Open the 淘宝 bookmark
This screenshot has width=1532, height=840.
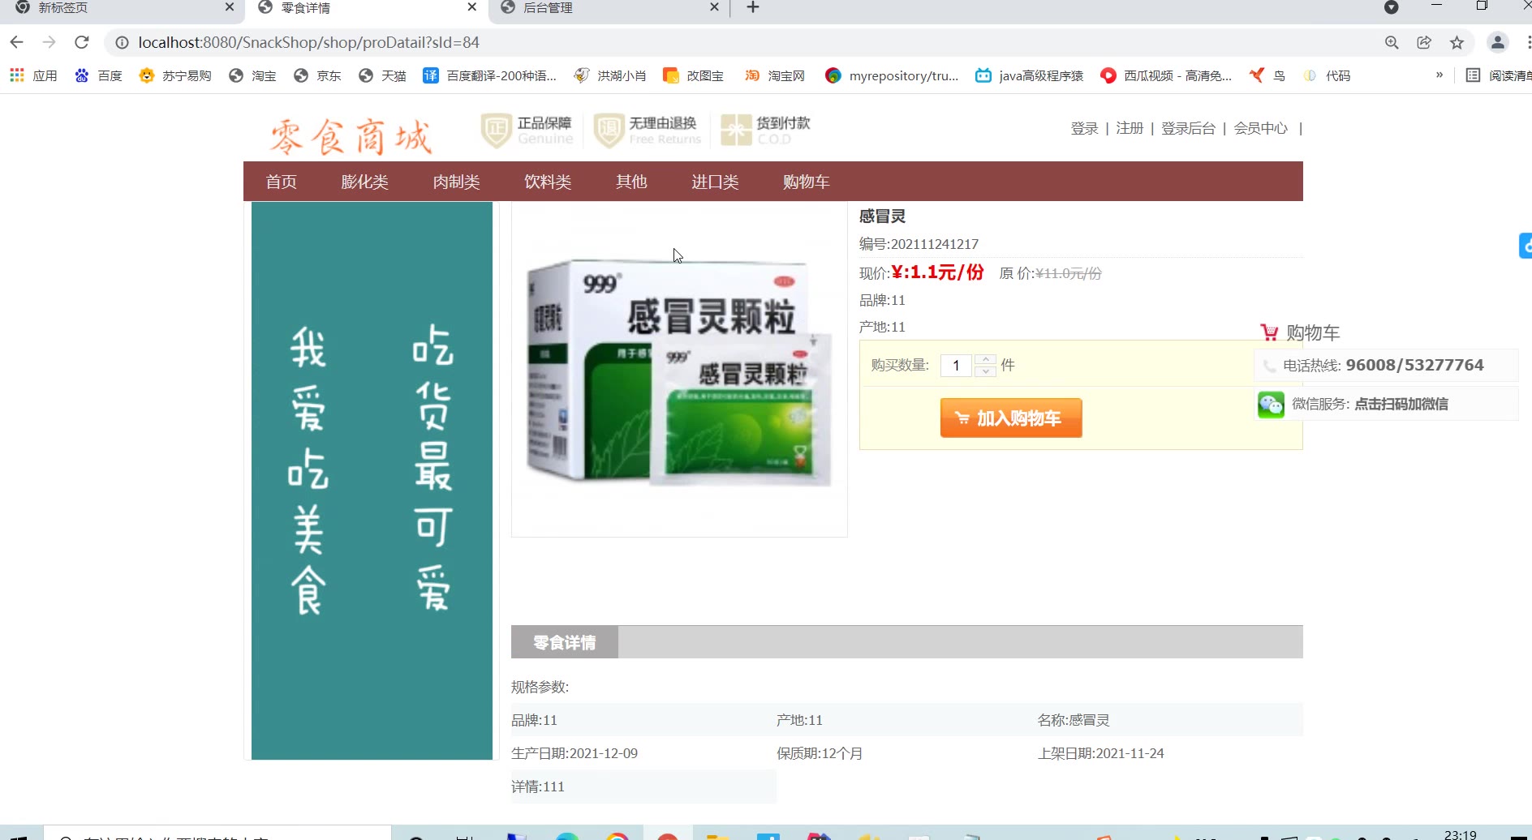click(252, 75)
